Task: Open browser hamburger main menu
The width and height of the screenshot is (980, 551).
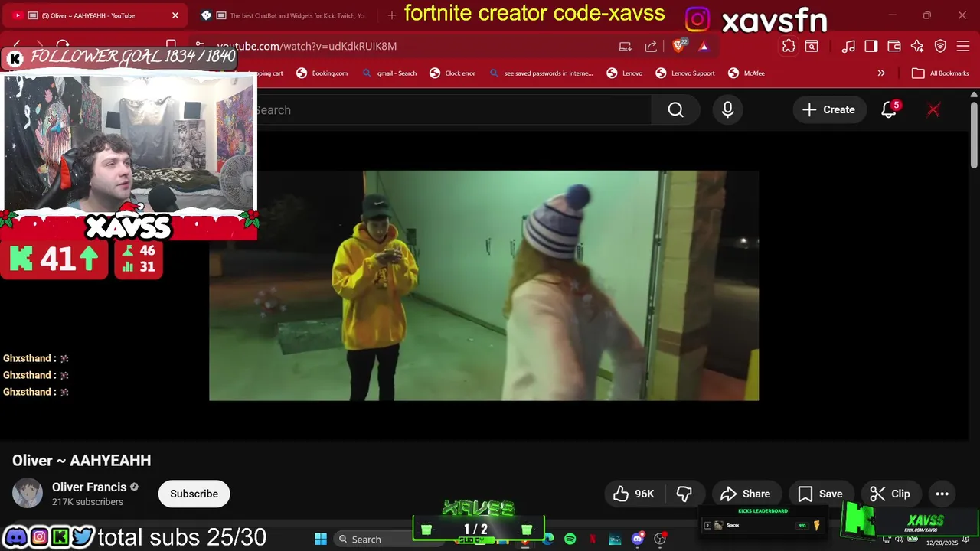Action: pyautogui.click(x=963, y=46)
